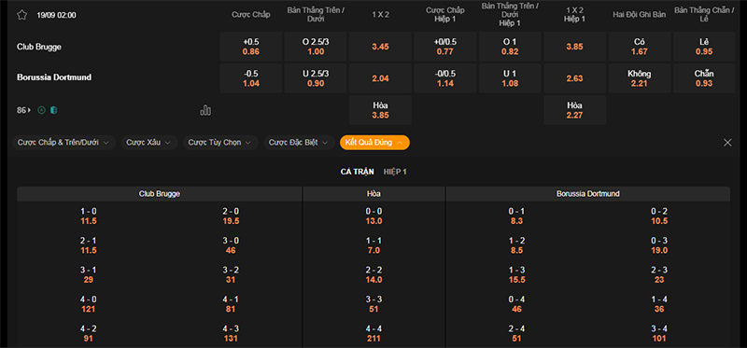
Task: Open match statistics bar chart icon
Action: [x=205, y=110]
